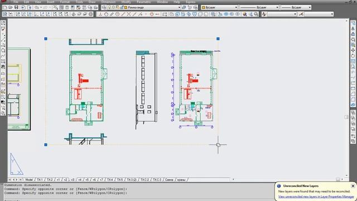This screenshot has width=357, height=201.
Task: Click the first layout tab navigation arrow
Action: click(10, 180)
